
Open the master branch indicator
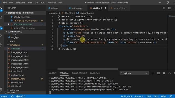[4, 96]
